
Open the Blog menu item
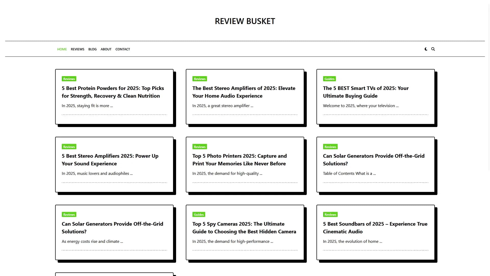tap(92, 49)
